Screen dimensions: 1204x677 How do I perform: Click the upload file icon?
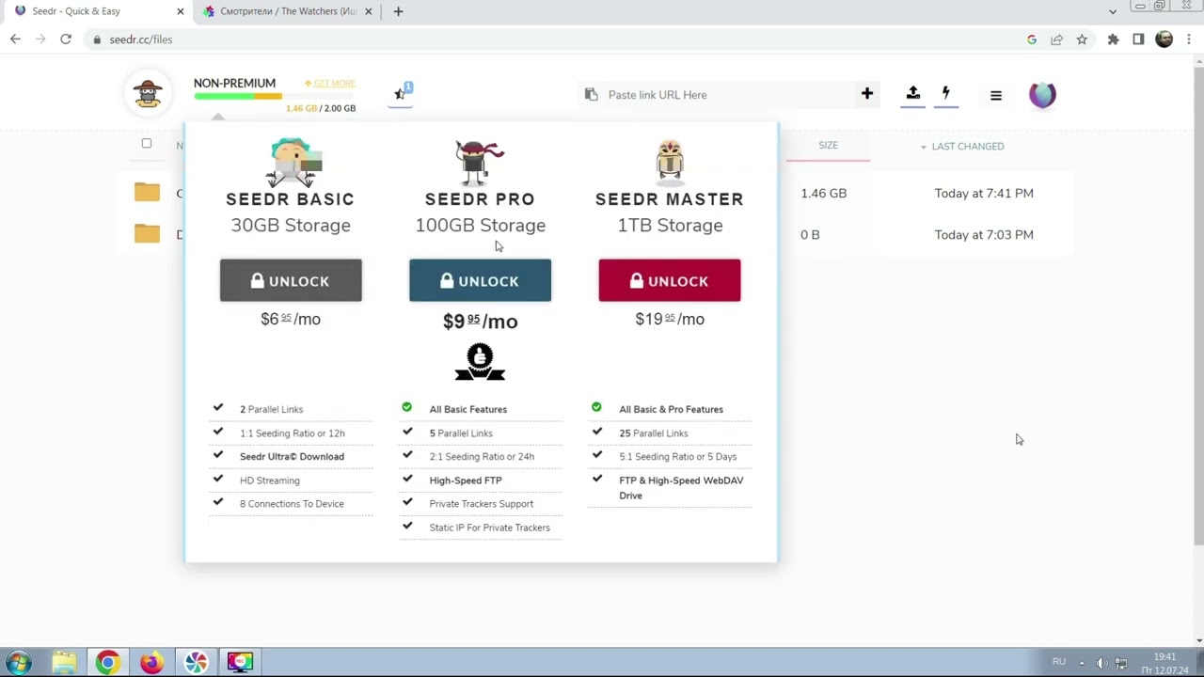pos(912,93)
